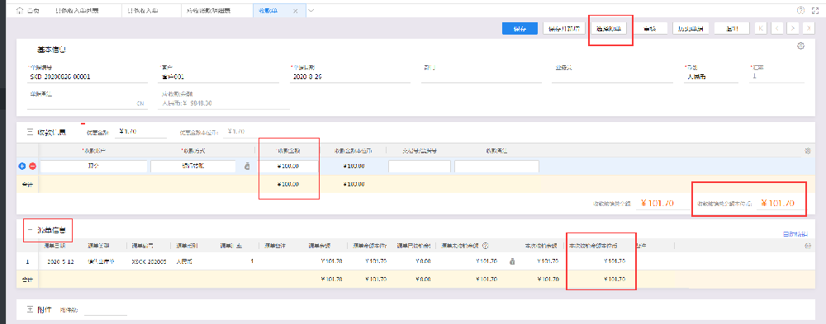Remove the receipt row with the red minus icon
Image resolution: width=826 pixels, height=324 pixels.
click(x=32, y=167)
